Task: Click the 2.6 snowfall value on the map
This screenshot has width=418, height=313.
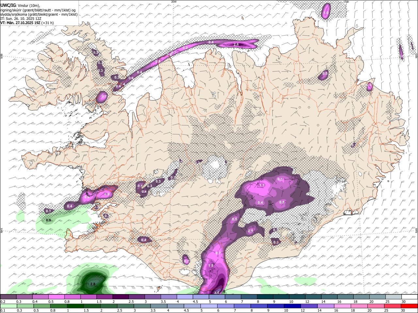Action: [x=236, y=44]
